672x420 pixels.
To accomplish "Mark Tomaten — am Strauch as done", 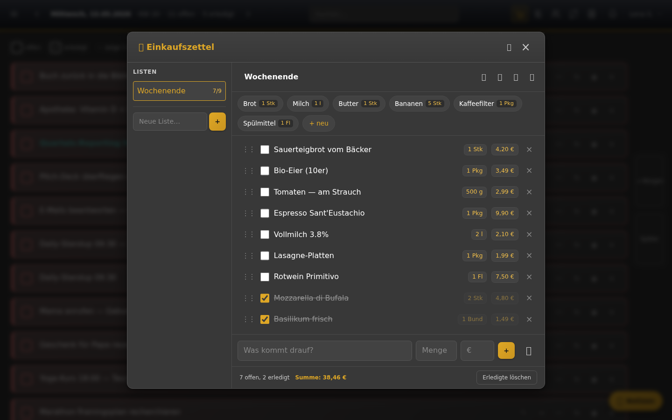I will tap(265, 192).
